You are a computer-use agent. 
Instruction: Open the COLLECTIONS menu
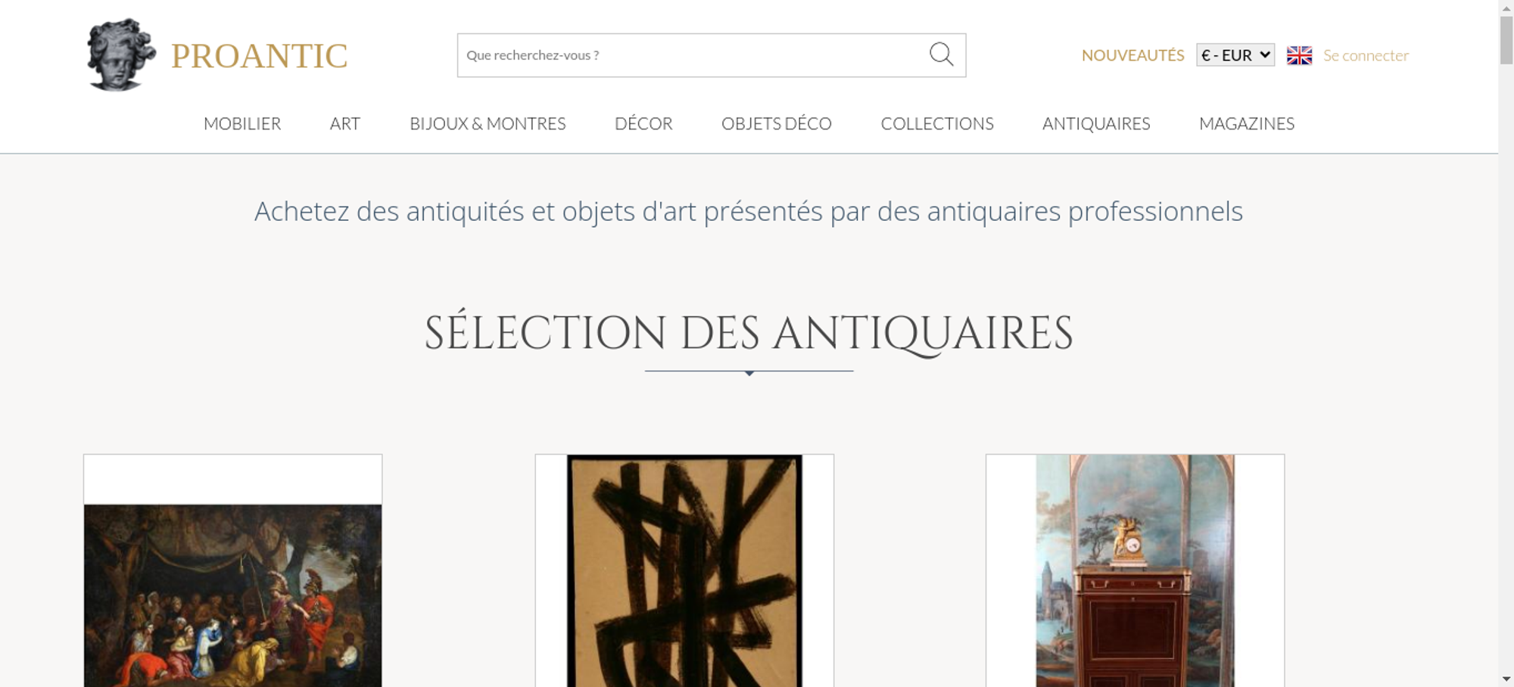937,123
